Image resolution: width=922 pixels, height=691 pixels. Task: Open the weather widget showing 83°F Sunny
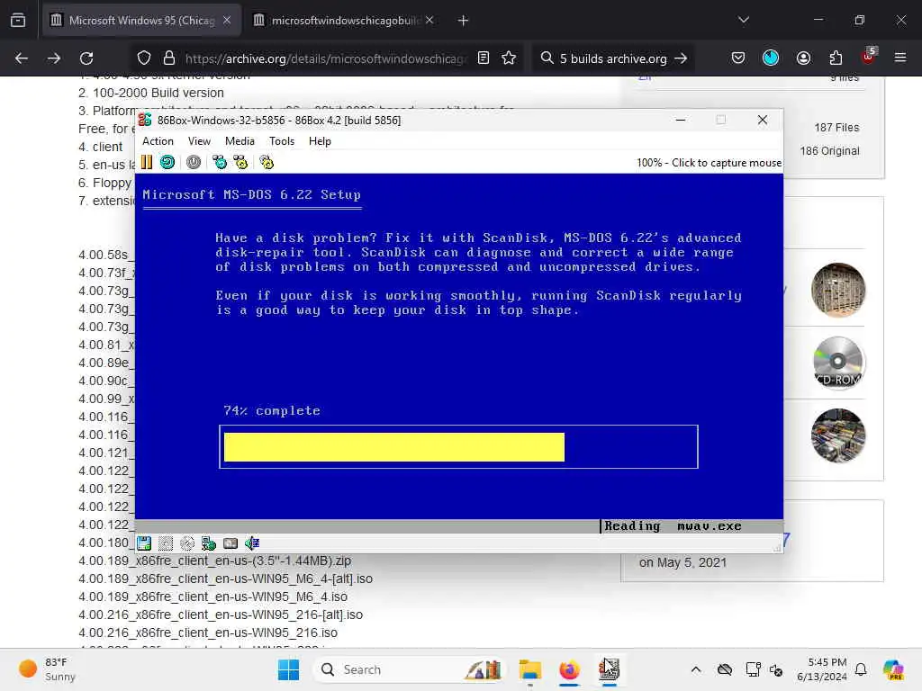pos(47,669)
